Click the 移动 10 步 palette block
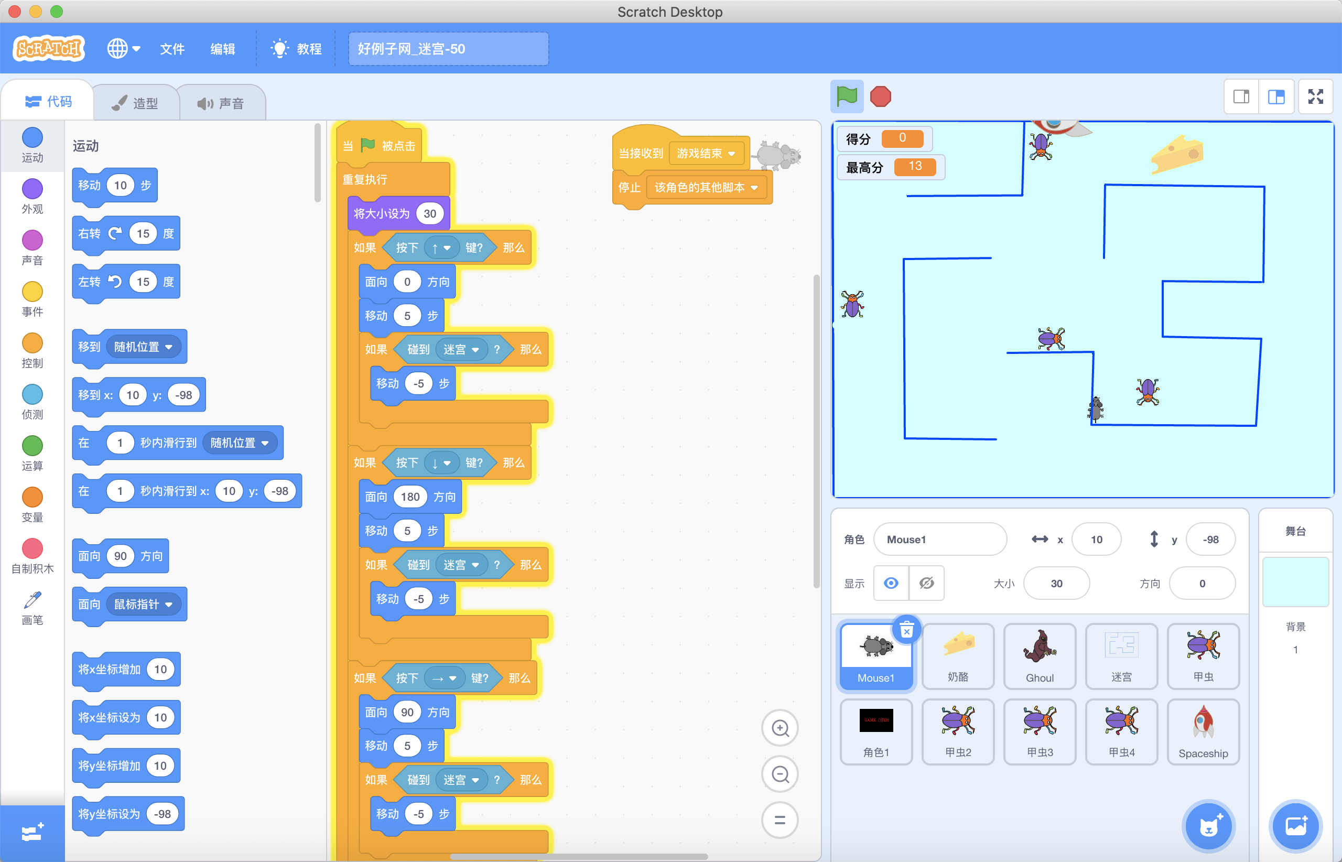The height and width of the screenshot is (862, 1342). 114,185
